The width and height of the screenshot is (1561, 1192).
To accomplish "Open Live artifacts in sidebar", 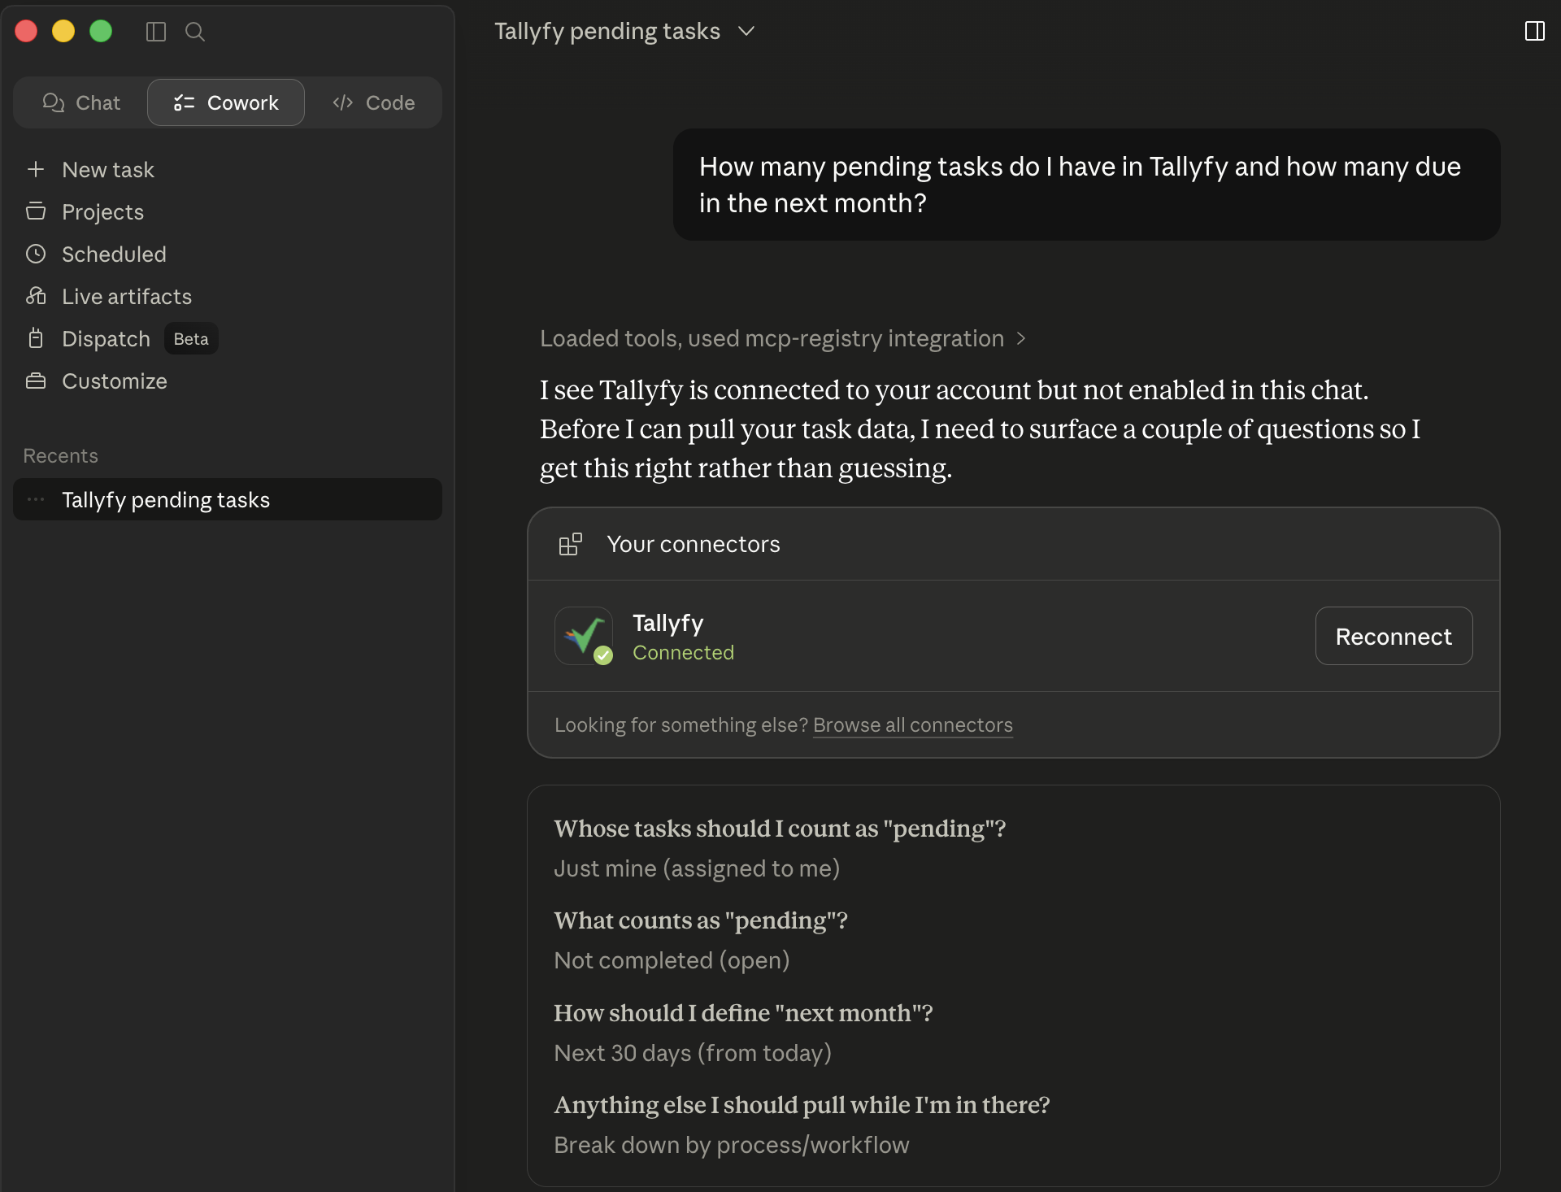I will click(127, 296).
